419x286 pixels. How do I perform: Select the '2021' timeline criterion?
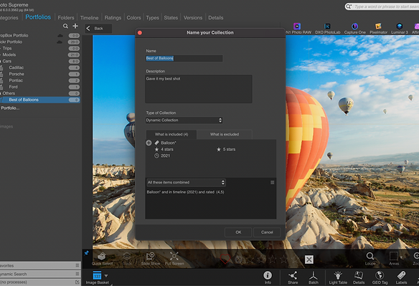click(x=162, y=156)
